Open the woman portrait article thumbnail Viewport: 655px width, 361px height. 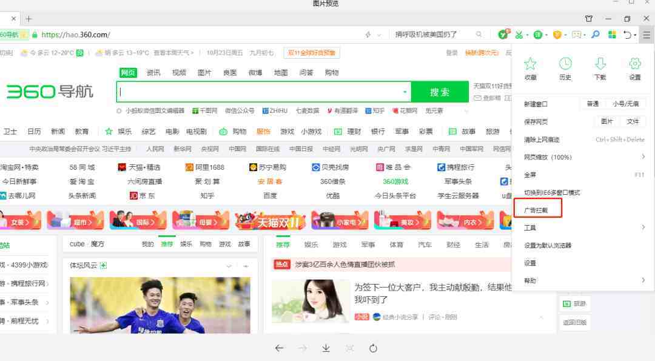coord(310,302)
